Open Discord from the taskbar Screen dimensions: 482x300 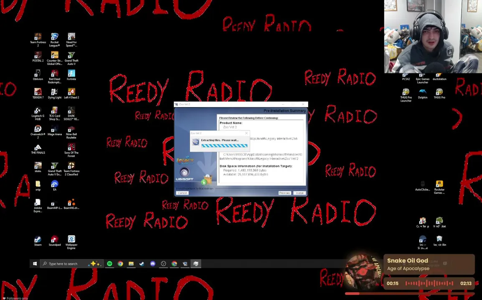pyautogui.click(x=152, y=263)
